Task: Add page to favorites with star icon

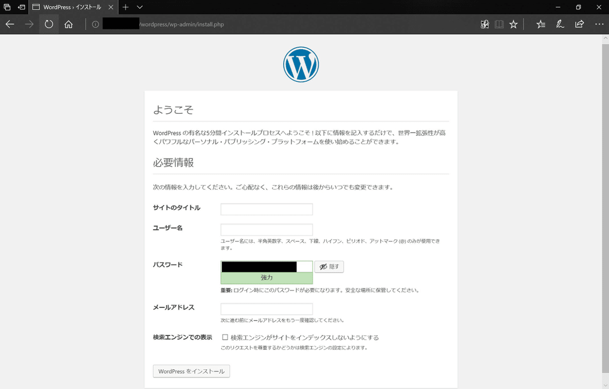Action: 514,24
